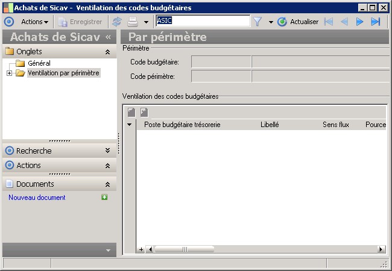The width and height of the screenshot is (392, 271).
Task: Go to last record navigation icon
Action: pos(376,22)
